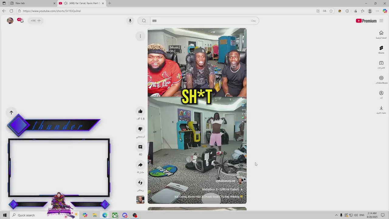Screen dimensions: 389x219
Task: Open the You profile page in the sidebar
Action: [381, 95]
